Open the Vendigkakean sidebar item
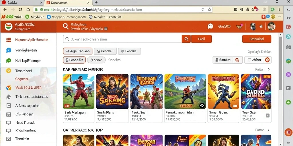293x146 pixels. 26,50
